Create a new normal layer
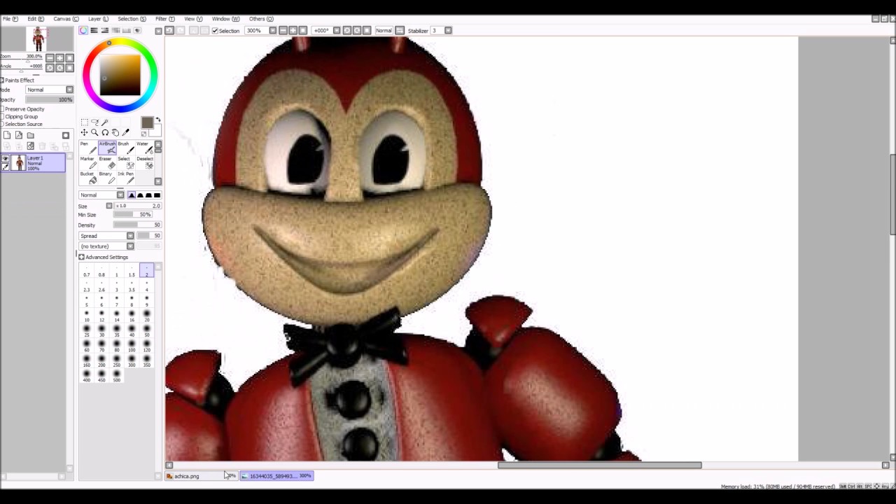Screen dimensions: 896x504 [7, 135]
